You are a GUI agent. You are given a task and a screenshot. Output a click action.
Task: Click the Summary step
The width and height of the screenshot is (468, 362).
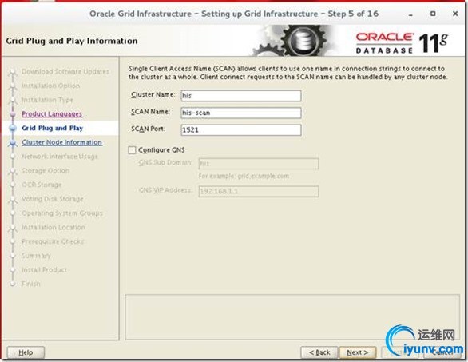[36, 256]
